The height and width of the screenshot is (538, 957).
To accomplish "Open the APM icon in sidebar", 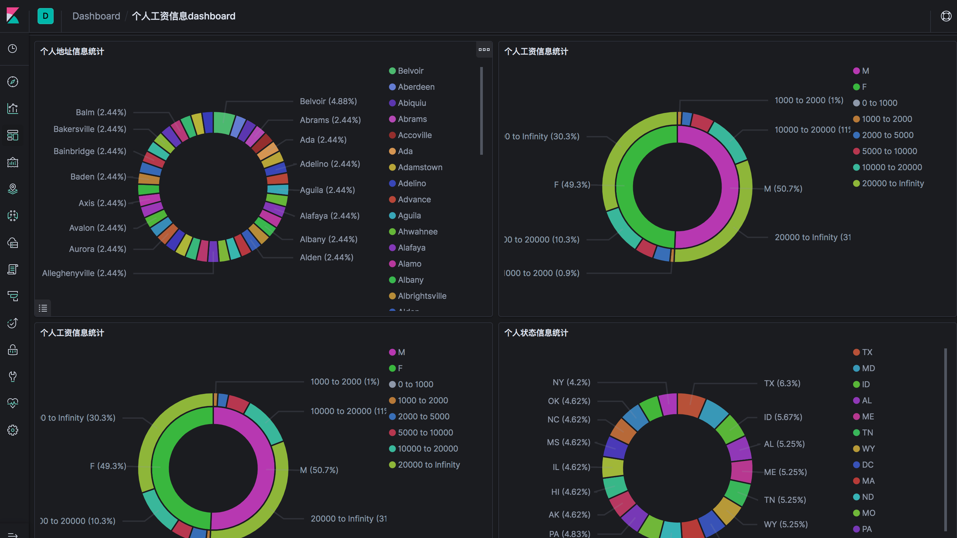I will (13, 296).
